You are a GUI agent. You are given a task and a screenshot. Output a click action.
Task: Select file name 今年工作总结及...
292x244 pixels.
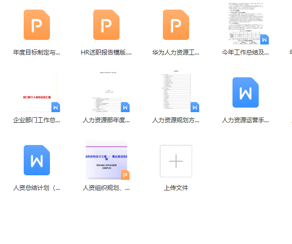(x=245, y=53)
